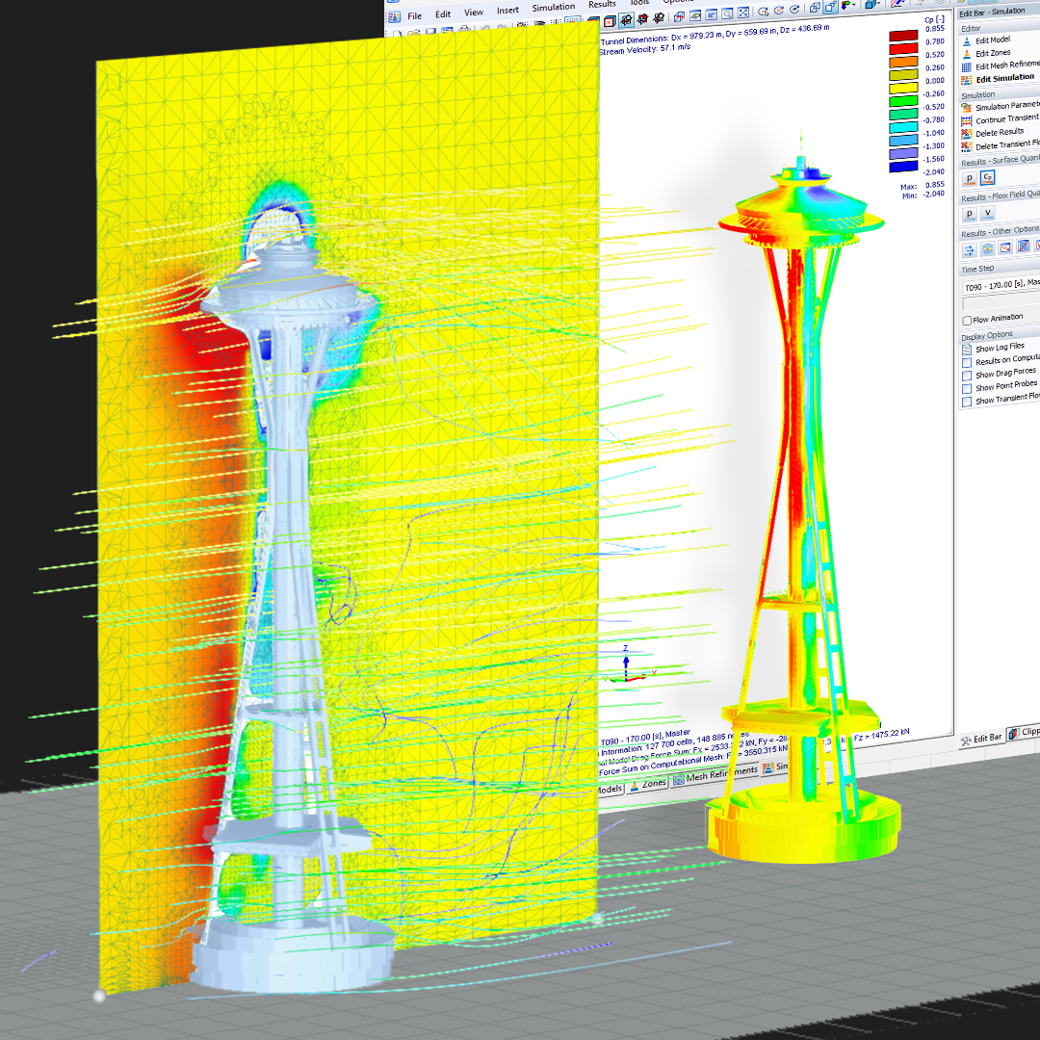Open the Results menu
This screenshot has width=1040, height=1040.
click(x=602, y=4)
